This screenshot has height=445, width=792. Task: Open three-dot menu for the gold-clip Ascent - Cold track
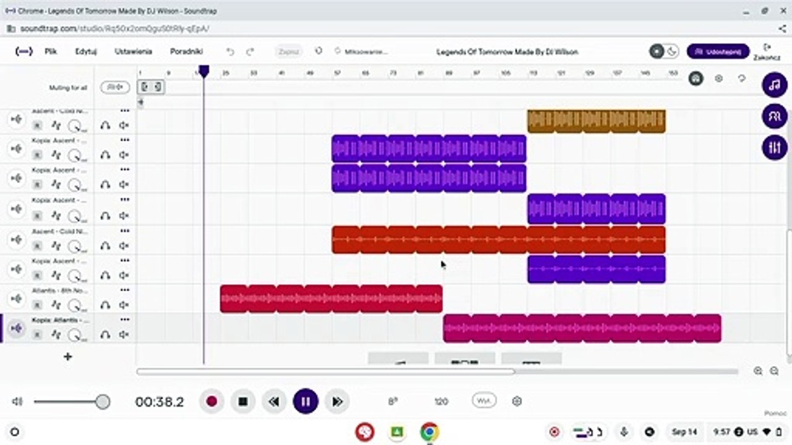125,111
